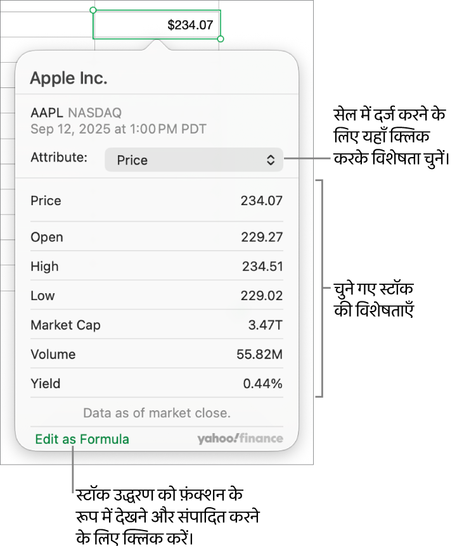This screenshot has height=549, width=457.
Task: Select the Open attribute row
Action: pos(157,237)
